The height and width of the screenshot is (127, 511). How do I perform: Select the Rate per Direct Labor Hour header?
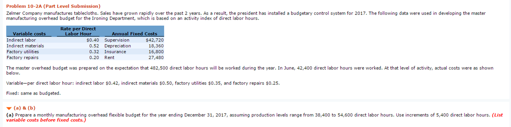(x=78, y=31)
